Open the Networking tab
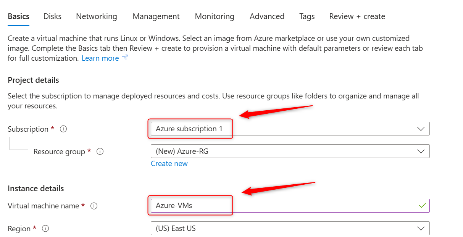Screen dimensions: 463x237 (x=97, y=16)
